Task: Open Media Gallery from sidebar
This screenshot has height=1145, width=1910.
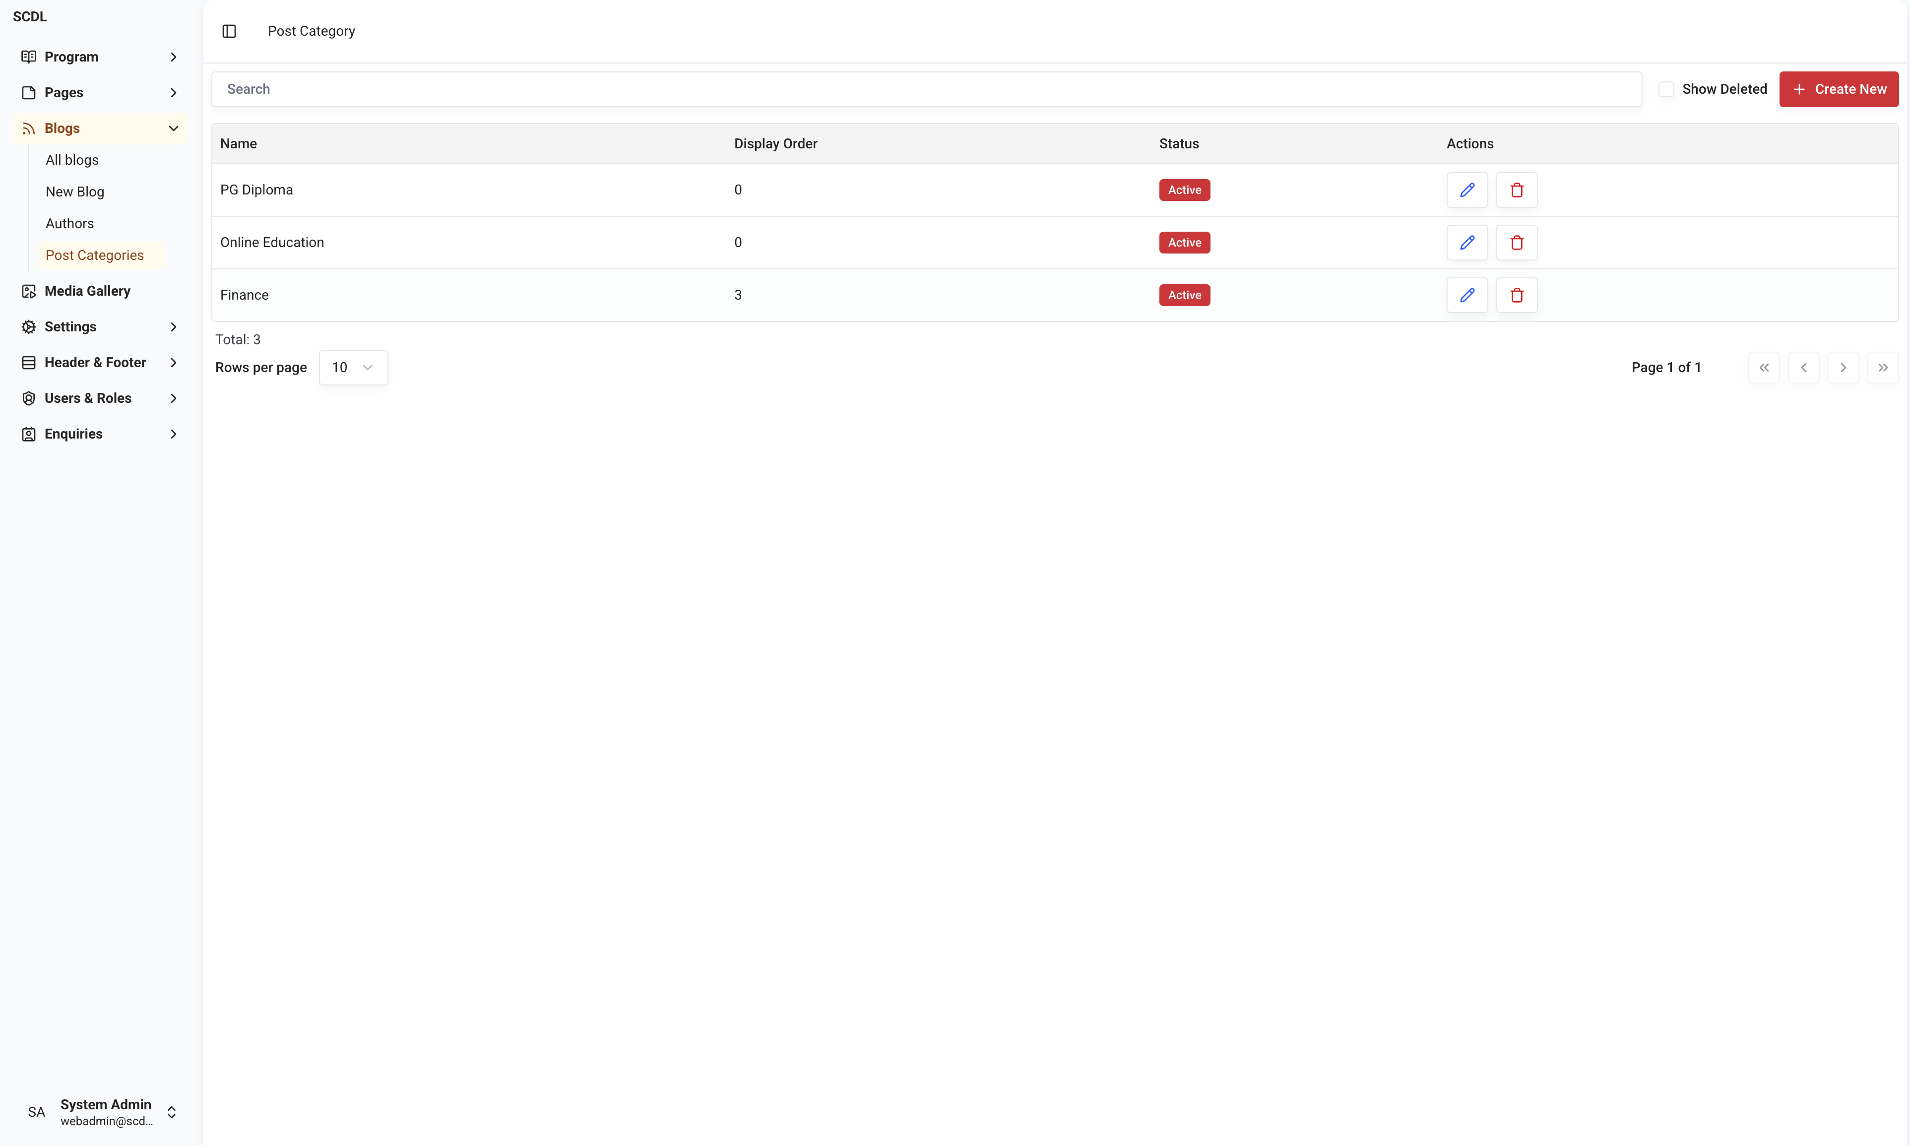Action: (x=87, y=291)
